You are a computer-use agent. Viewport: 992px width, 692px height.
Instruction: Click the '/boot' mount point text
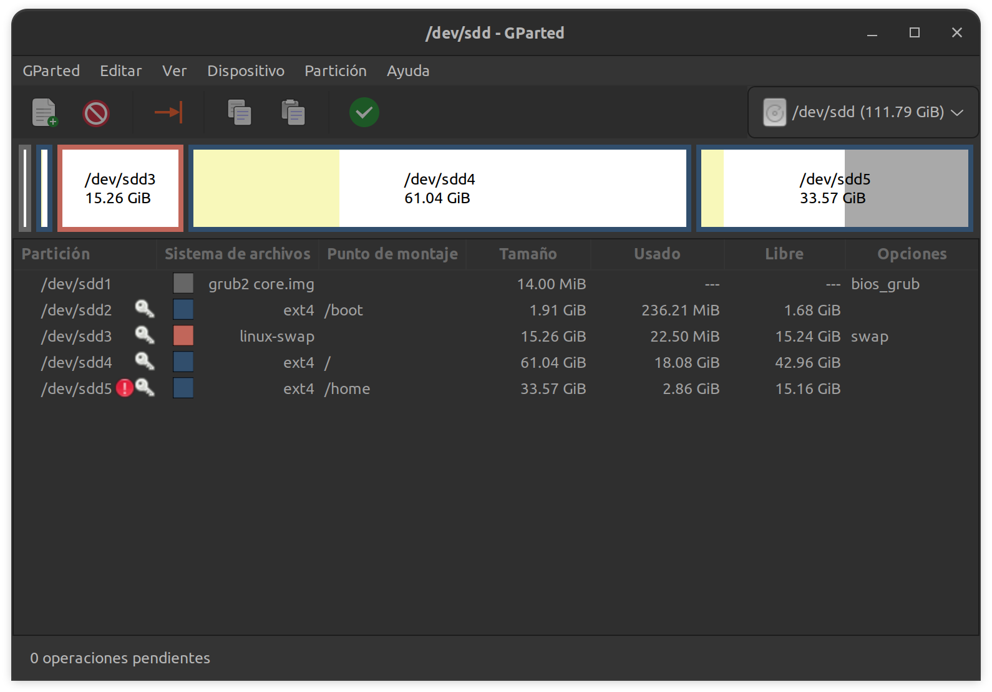[x=344, y=310]
